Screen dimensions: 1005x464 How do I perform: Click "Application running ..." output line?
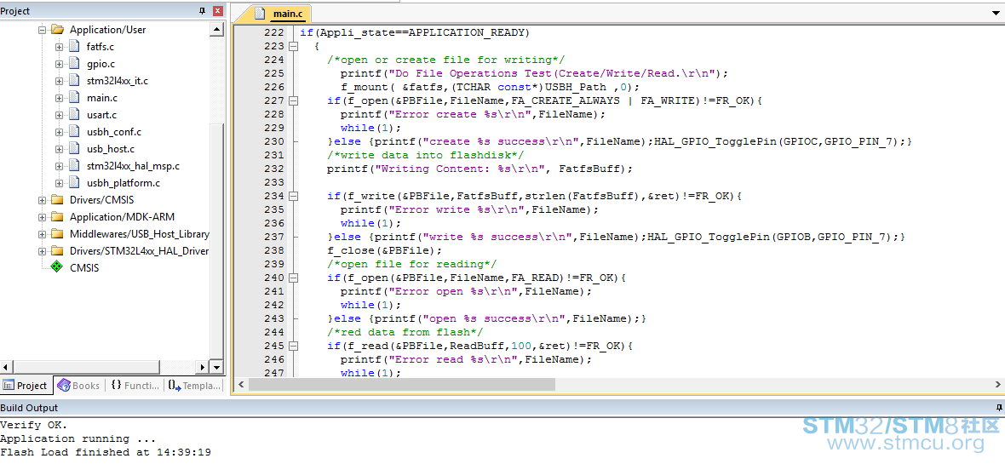[78, 439]
